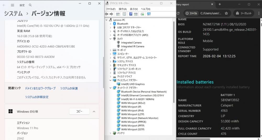Click the battery report horizontal scrollbar

click(193, 139)
